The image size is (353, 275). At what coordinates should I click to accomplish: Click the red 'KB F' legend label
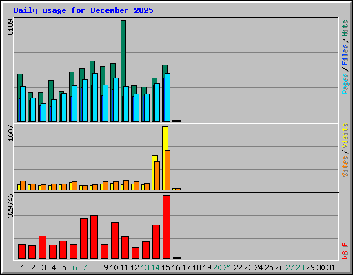click(345, 251)
